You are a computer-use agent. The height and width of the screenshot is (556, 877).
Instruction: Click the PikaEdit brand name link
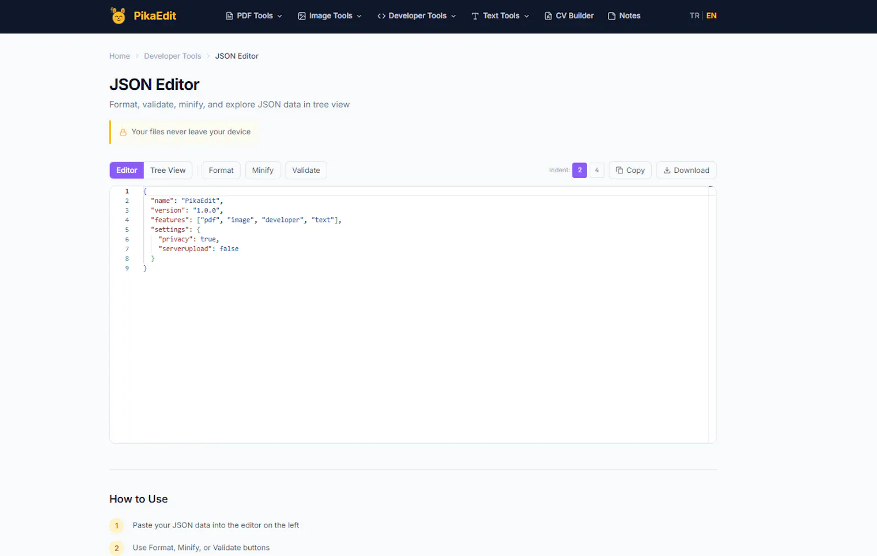tap(155, 16)
